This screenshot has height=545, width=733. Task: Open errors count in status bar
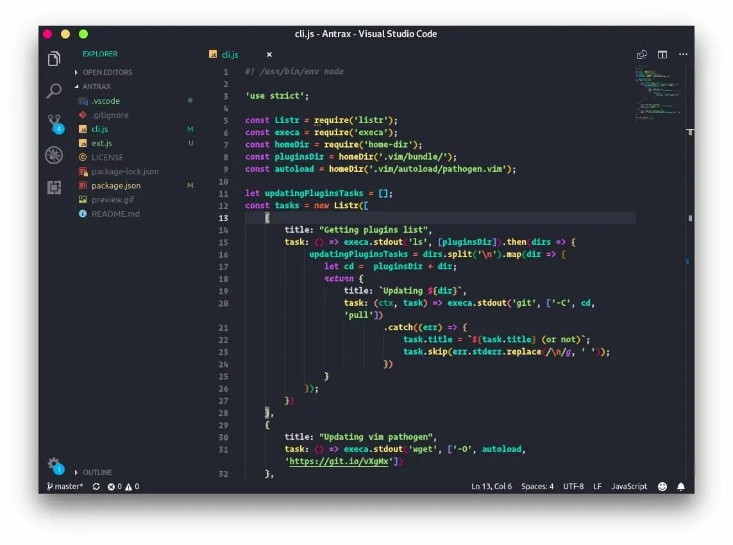coord(115,487)
